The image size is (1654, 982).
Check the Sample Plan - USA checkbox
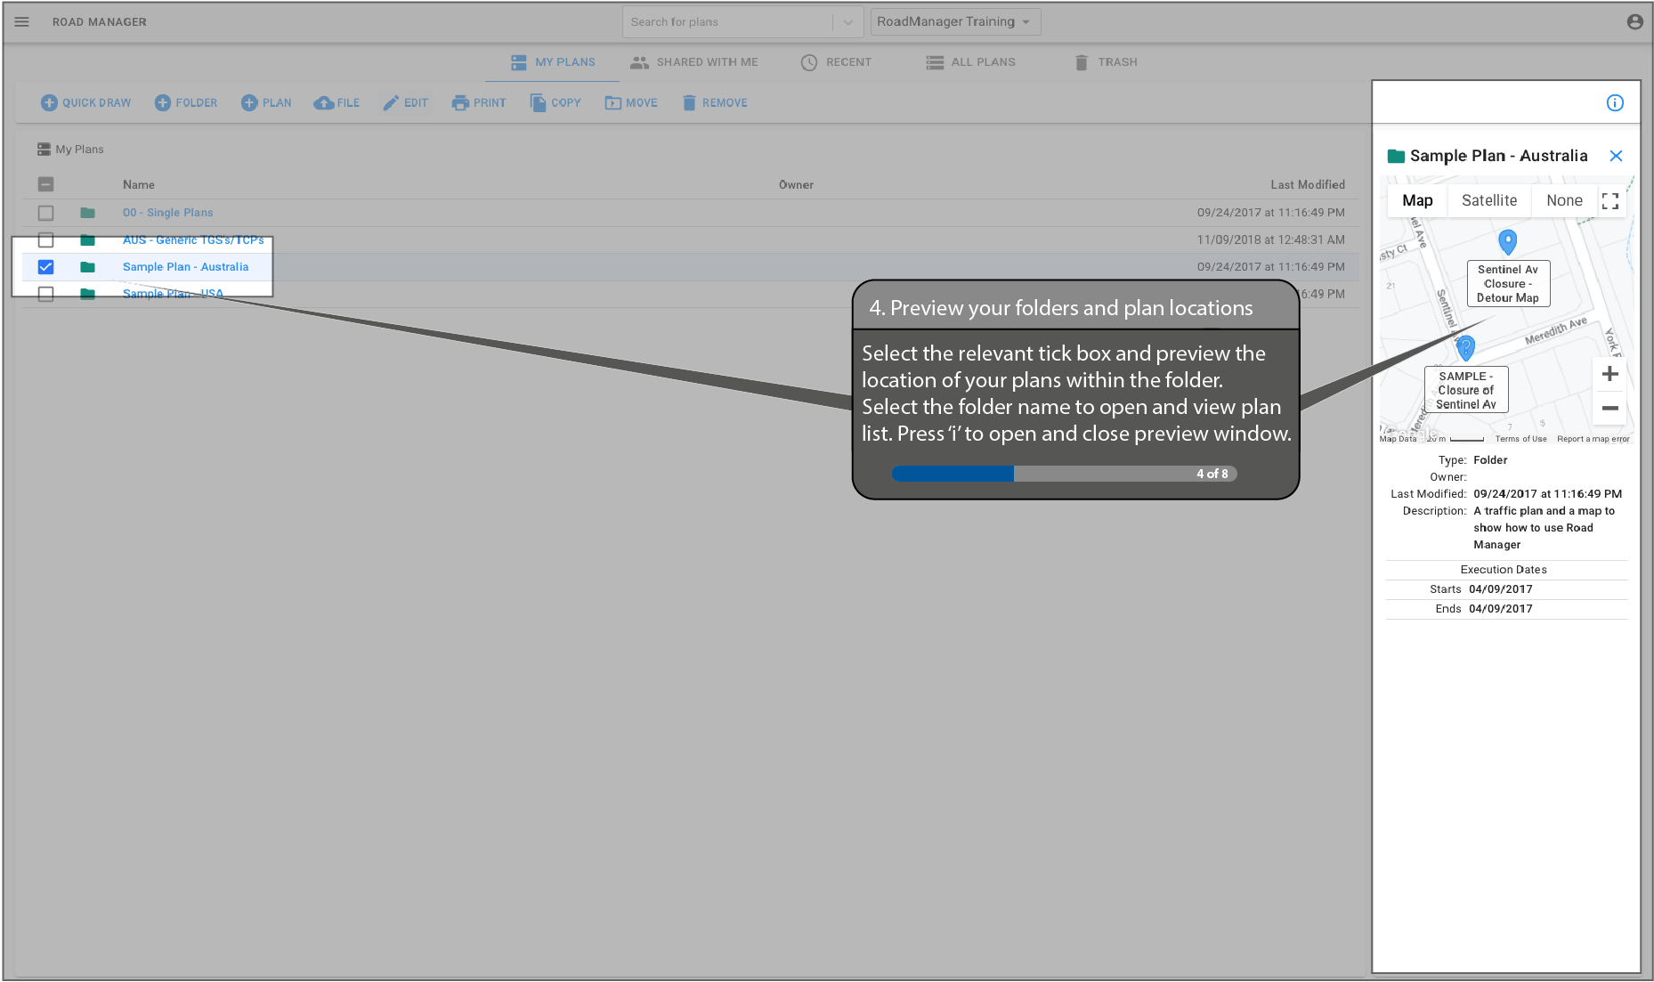[46, 294]
